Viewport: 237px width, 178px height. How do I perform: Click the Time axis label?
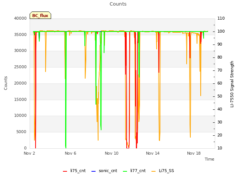tap(210, 159)
